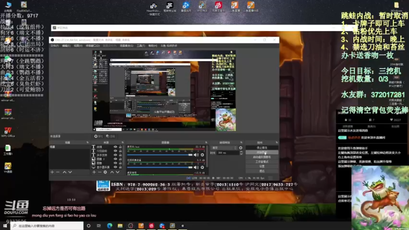Viewport: 409px width, 230px height.
Task: Click the 设置 settings button in controls
Action: [x=262, y=167]
